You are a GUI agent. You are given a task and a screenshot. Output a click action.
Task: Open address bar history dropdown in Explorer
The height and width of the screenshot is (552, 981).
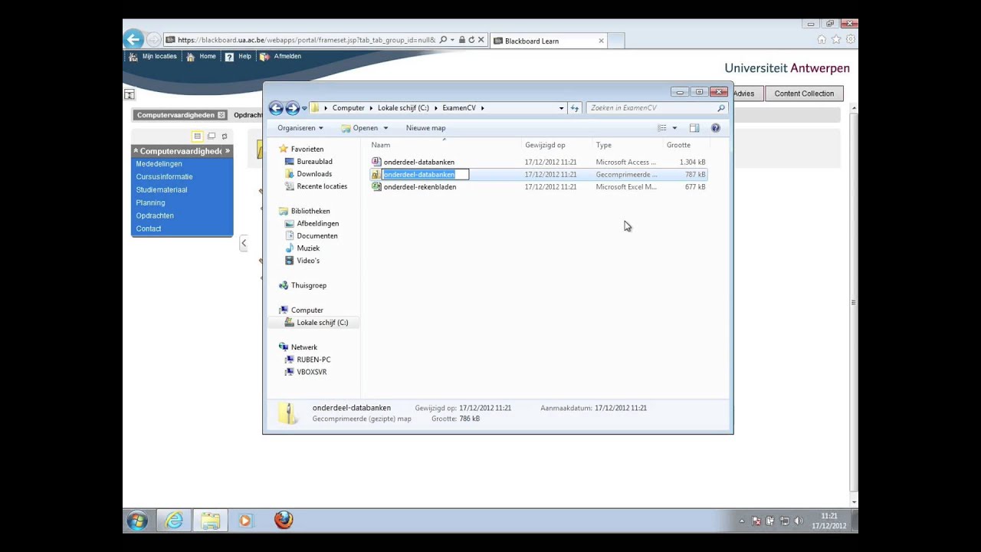tap(561, 108)
